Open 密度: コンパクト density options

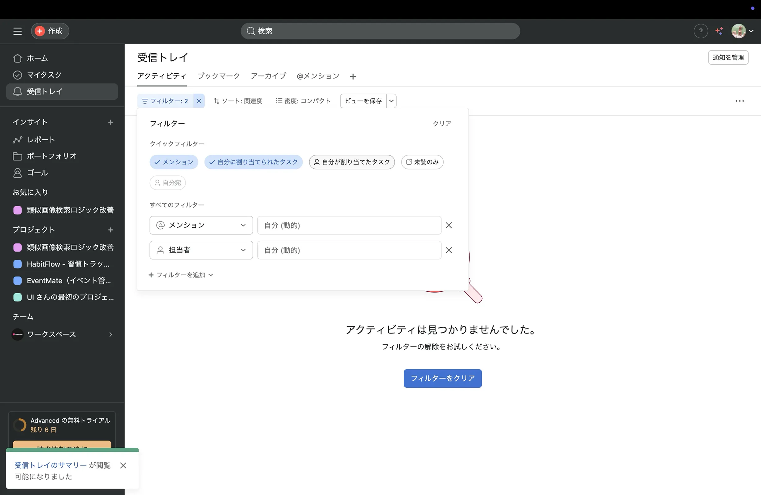point(303,101)
